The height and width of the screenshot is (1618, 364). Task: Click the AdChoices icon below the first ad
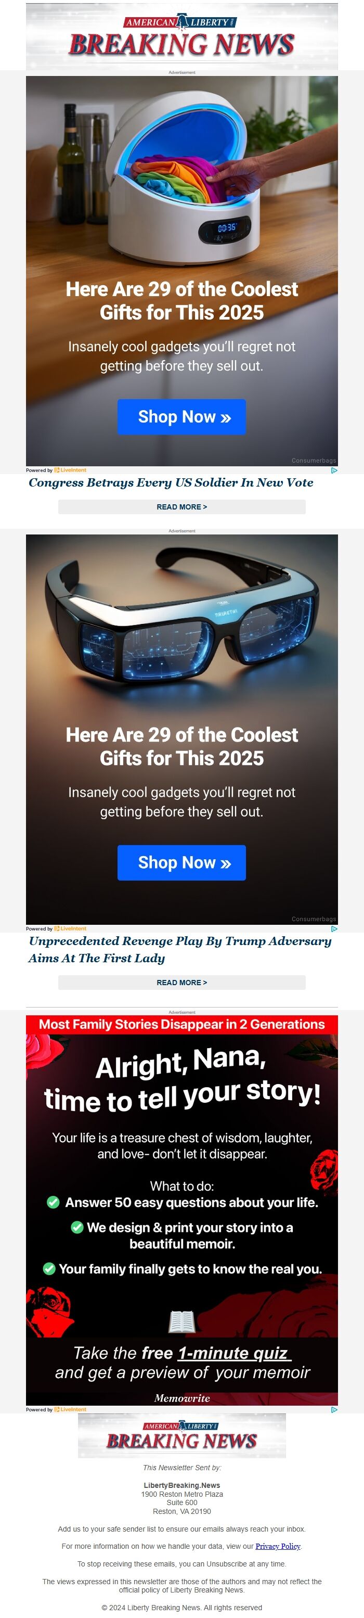tap(334, 470)
